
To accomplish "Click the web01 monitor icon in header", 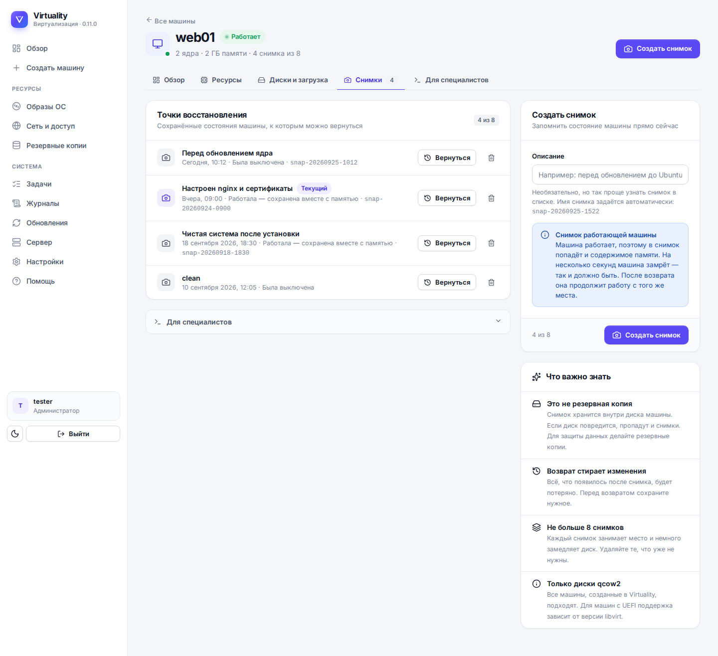I will pos(158,44).
